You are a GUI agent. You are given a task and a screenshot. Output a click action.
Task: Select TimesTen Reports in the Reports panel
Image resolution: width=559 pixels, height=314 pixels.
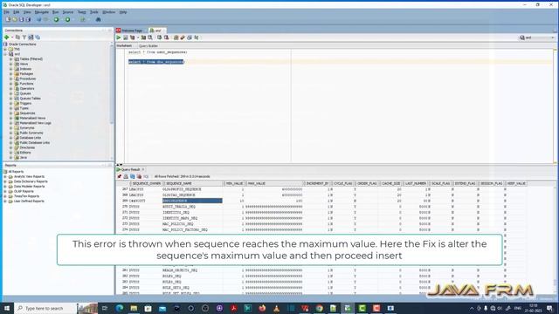coord(26,196)
